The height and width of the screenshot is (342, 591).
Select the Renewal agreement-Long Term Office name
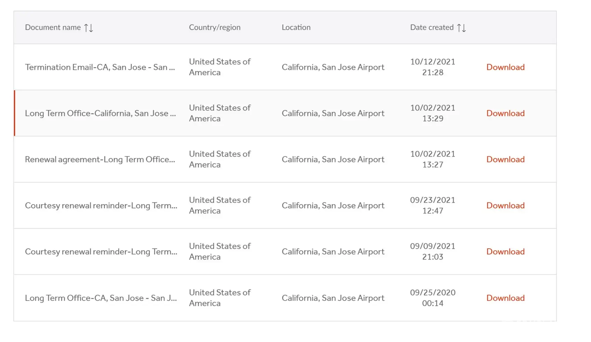pyautogui.click(x=100, y=159)
